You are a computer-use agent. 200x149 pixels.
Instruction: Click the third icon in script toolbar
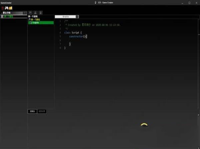point(41,13)
